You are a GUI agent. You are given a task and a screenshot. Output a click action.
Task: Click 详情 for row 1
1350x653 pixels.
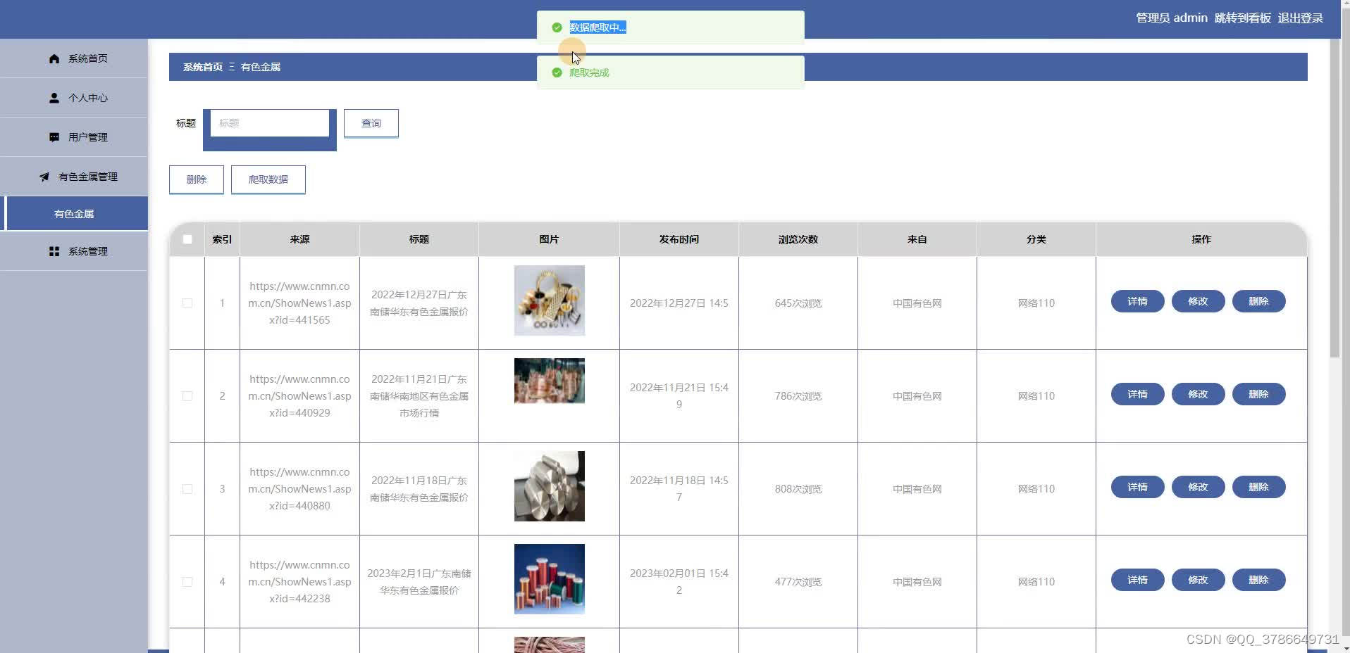1137,301
